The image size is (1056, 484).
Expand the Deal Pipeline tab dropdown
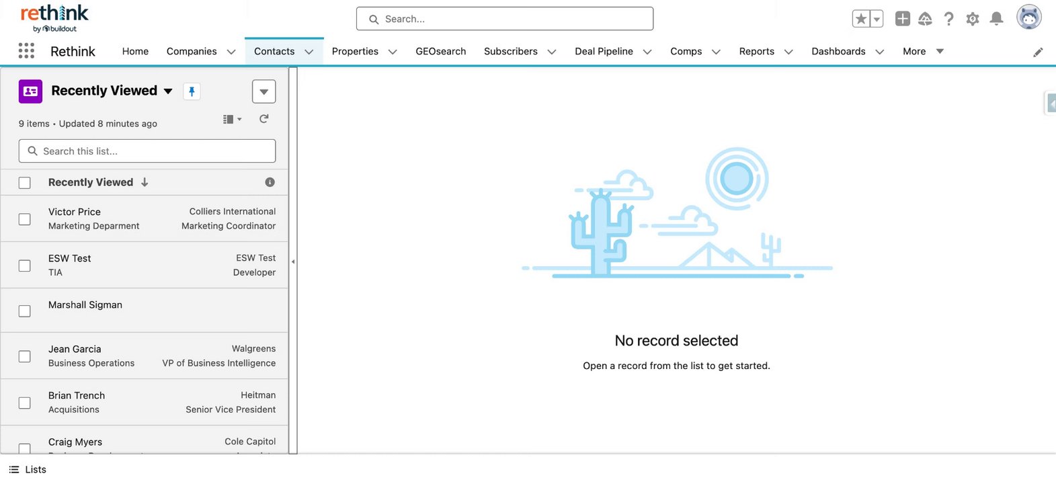(647, 52)
